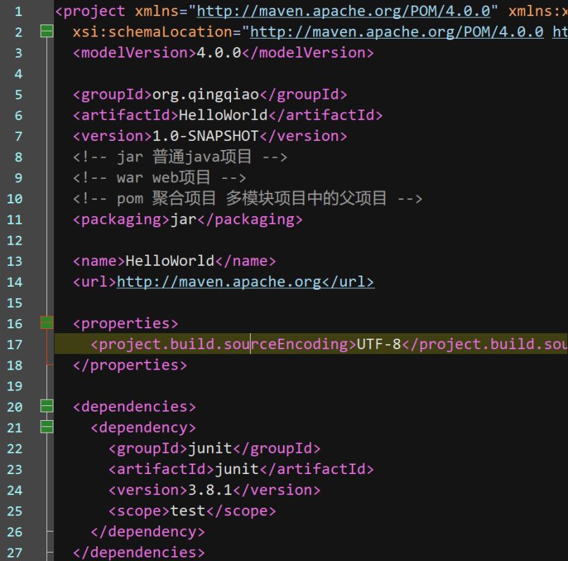This screenshot has height=561, width=568.
Task: Collapse the dependency block fold marker
Action: pos(47,427)
